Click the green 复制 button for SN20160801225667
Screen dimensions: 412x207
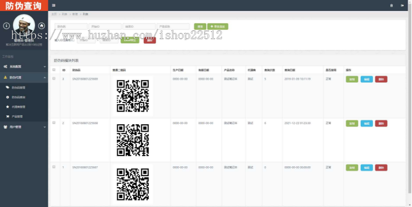pyautogui.click(x=352, y=168)
